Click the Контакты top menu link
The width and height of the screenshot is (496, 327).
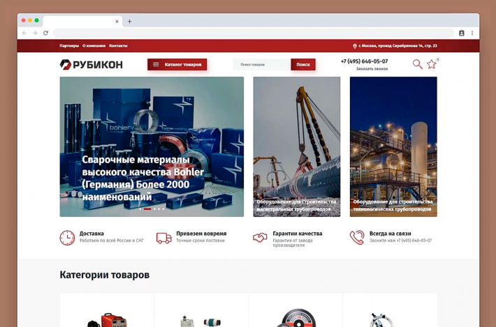118,46
